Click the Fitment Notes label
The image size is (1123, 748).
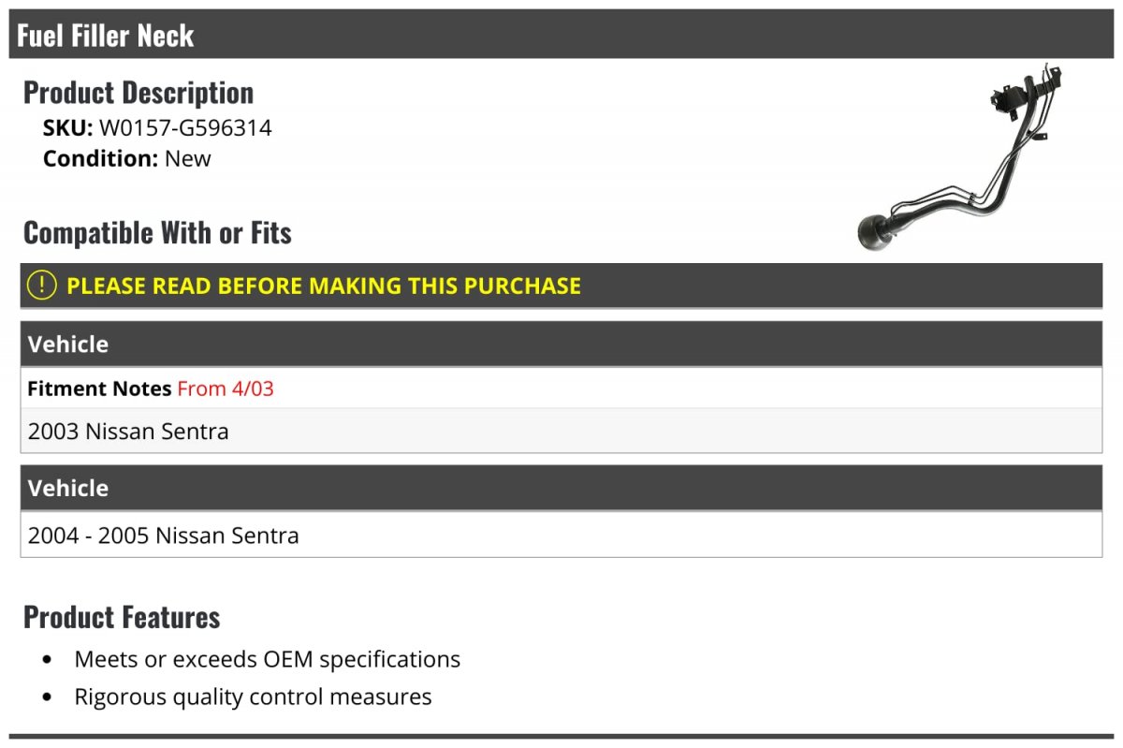click(99, 389)
